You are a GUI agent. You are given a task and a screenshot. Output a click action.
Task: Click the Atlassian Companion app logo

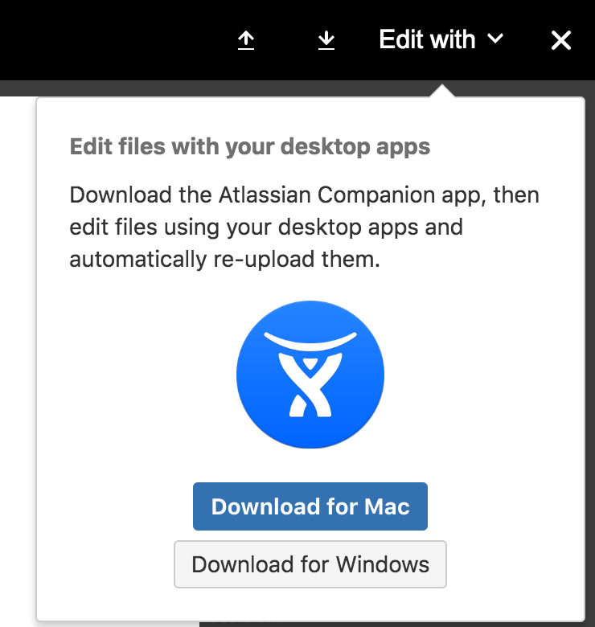(x=310, y=375)
